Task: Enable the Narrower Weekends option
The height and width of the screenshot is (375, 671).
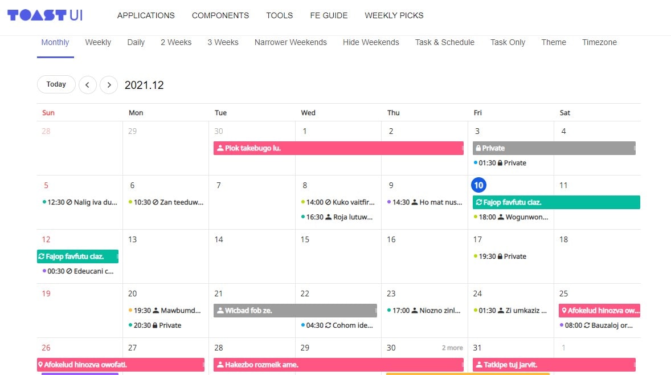Action: 291,42
